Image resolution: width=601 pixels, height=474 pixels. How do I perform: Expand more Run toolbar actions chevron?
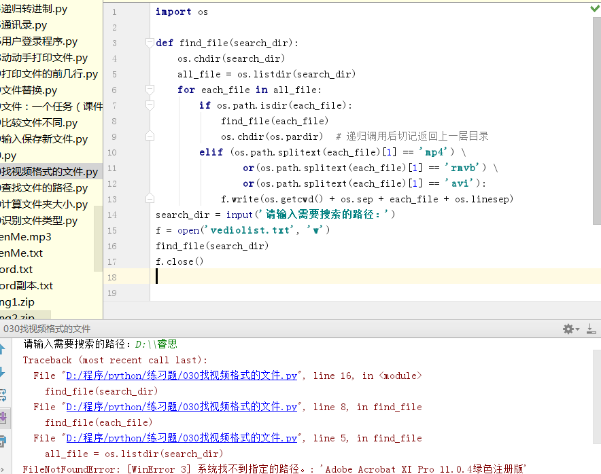[x=2, y=469]
